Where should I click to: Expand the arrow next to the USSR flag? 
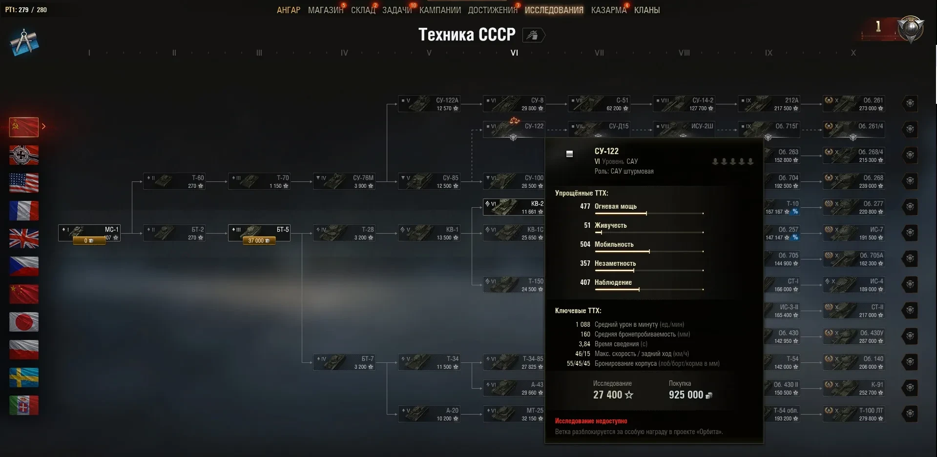pos(43,126)
